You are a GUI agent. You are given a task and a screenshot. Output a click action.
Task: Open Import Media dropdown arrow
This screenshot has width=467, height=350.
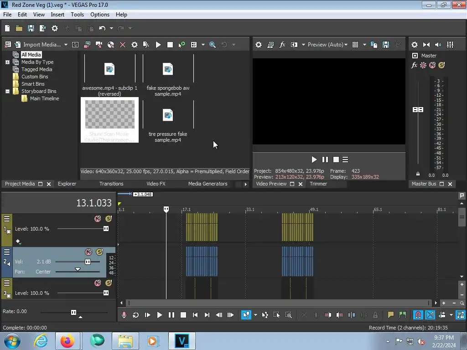point(66,45)
